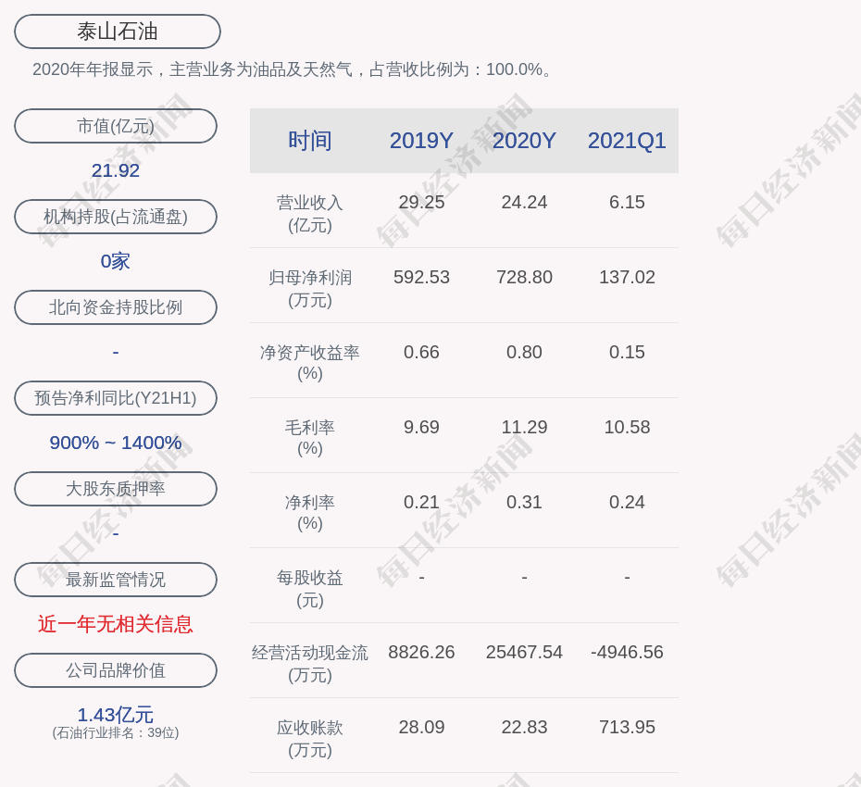Click the 泰山石油 company name pill
The height and width of the screenshot is (787, 861).
click(117, 31)
